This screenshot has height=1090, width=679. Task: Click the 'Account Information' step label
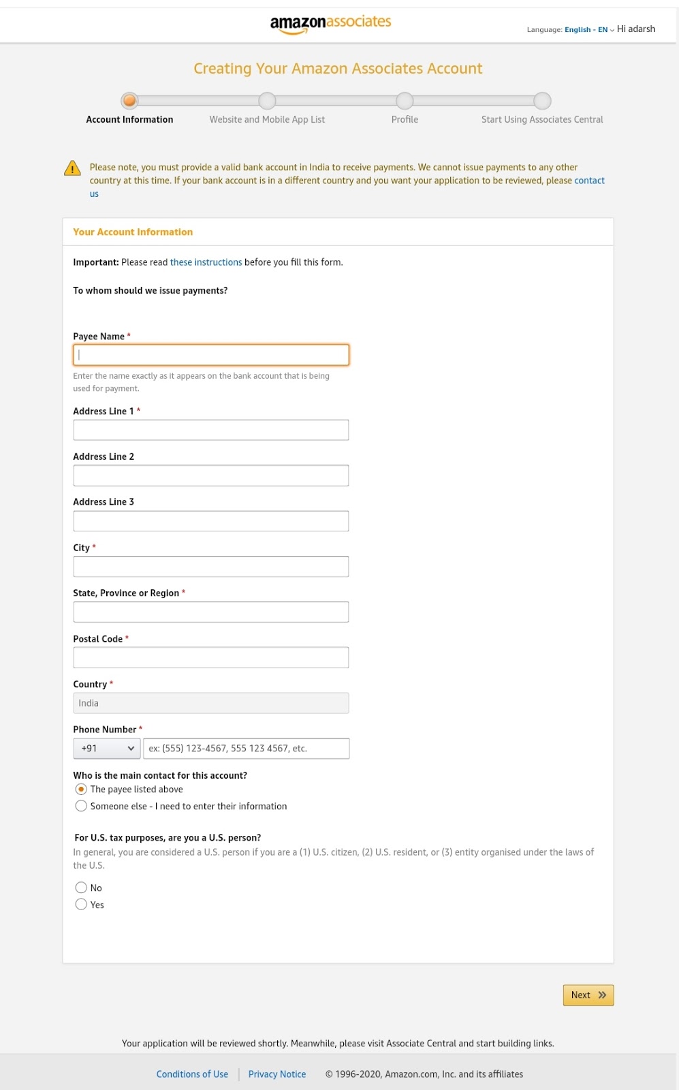[x=129, y=119]
